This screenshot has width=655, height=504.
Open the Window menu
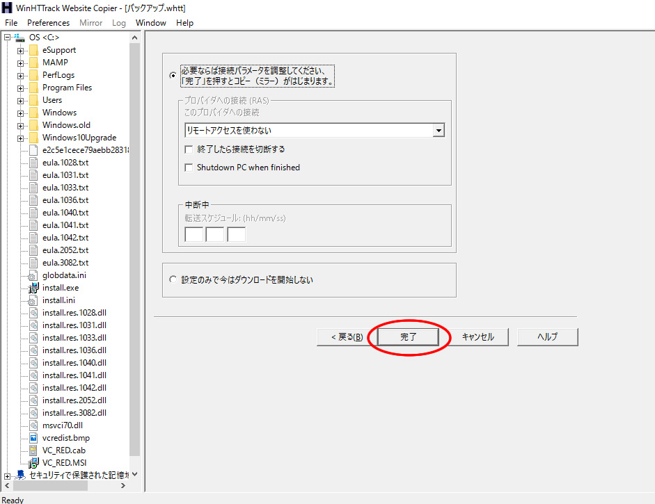coord(150,22)
